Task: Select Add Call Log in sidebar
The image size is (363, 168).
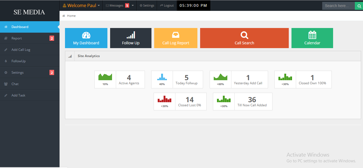Action: [30, 50]
